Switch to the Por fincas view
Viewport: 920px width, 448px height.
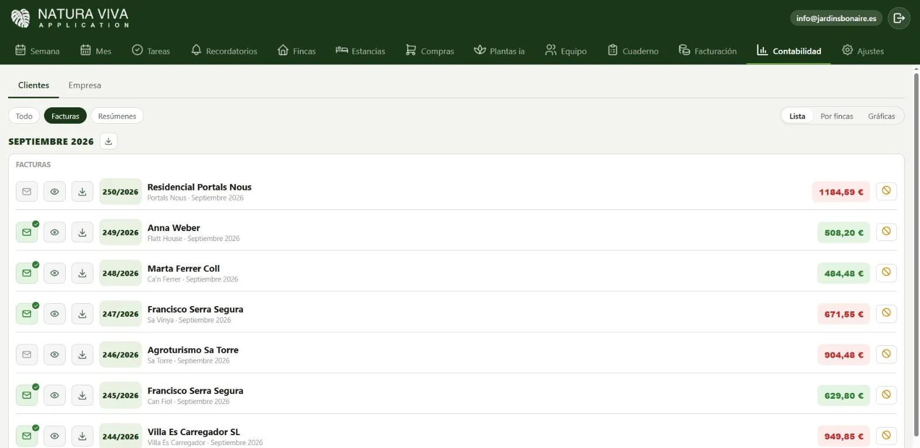(x=837, y=116)
